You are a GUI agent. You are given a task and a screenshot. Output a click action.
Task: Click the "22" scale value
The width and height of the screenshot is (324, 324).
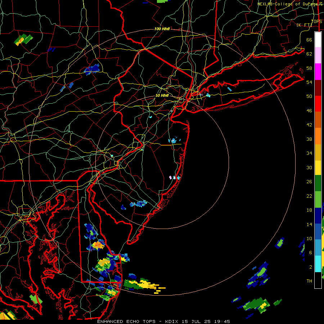(x=309, y=196)
